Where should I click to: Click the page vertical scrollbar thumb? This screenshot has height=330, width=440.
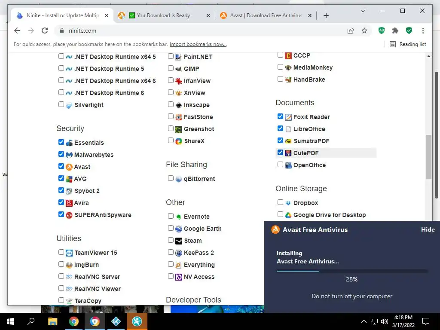point(428,157)
